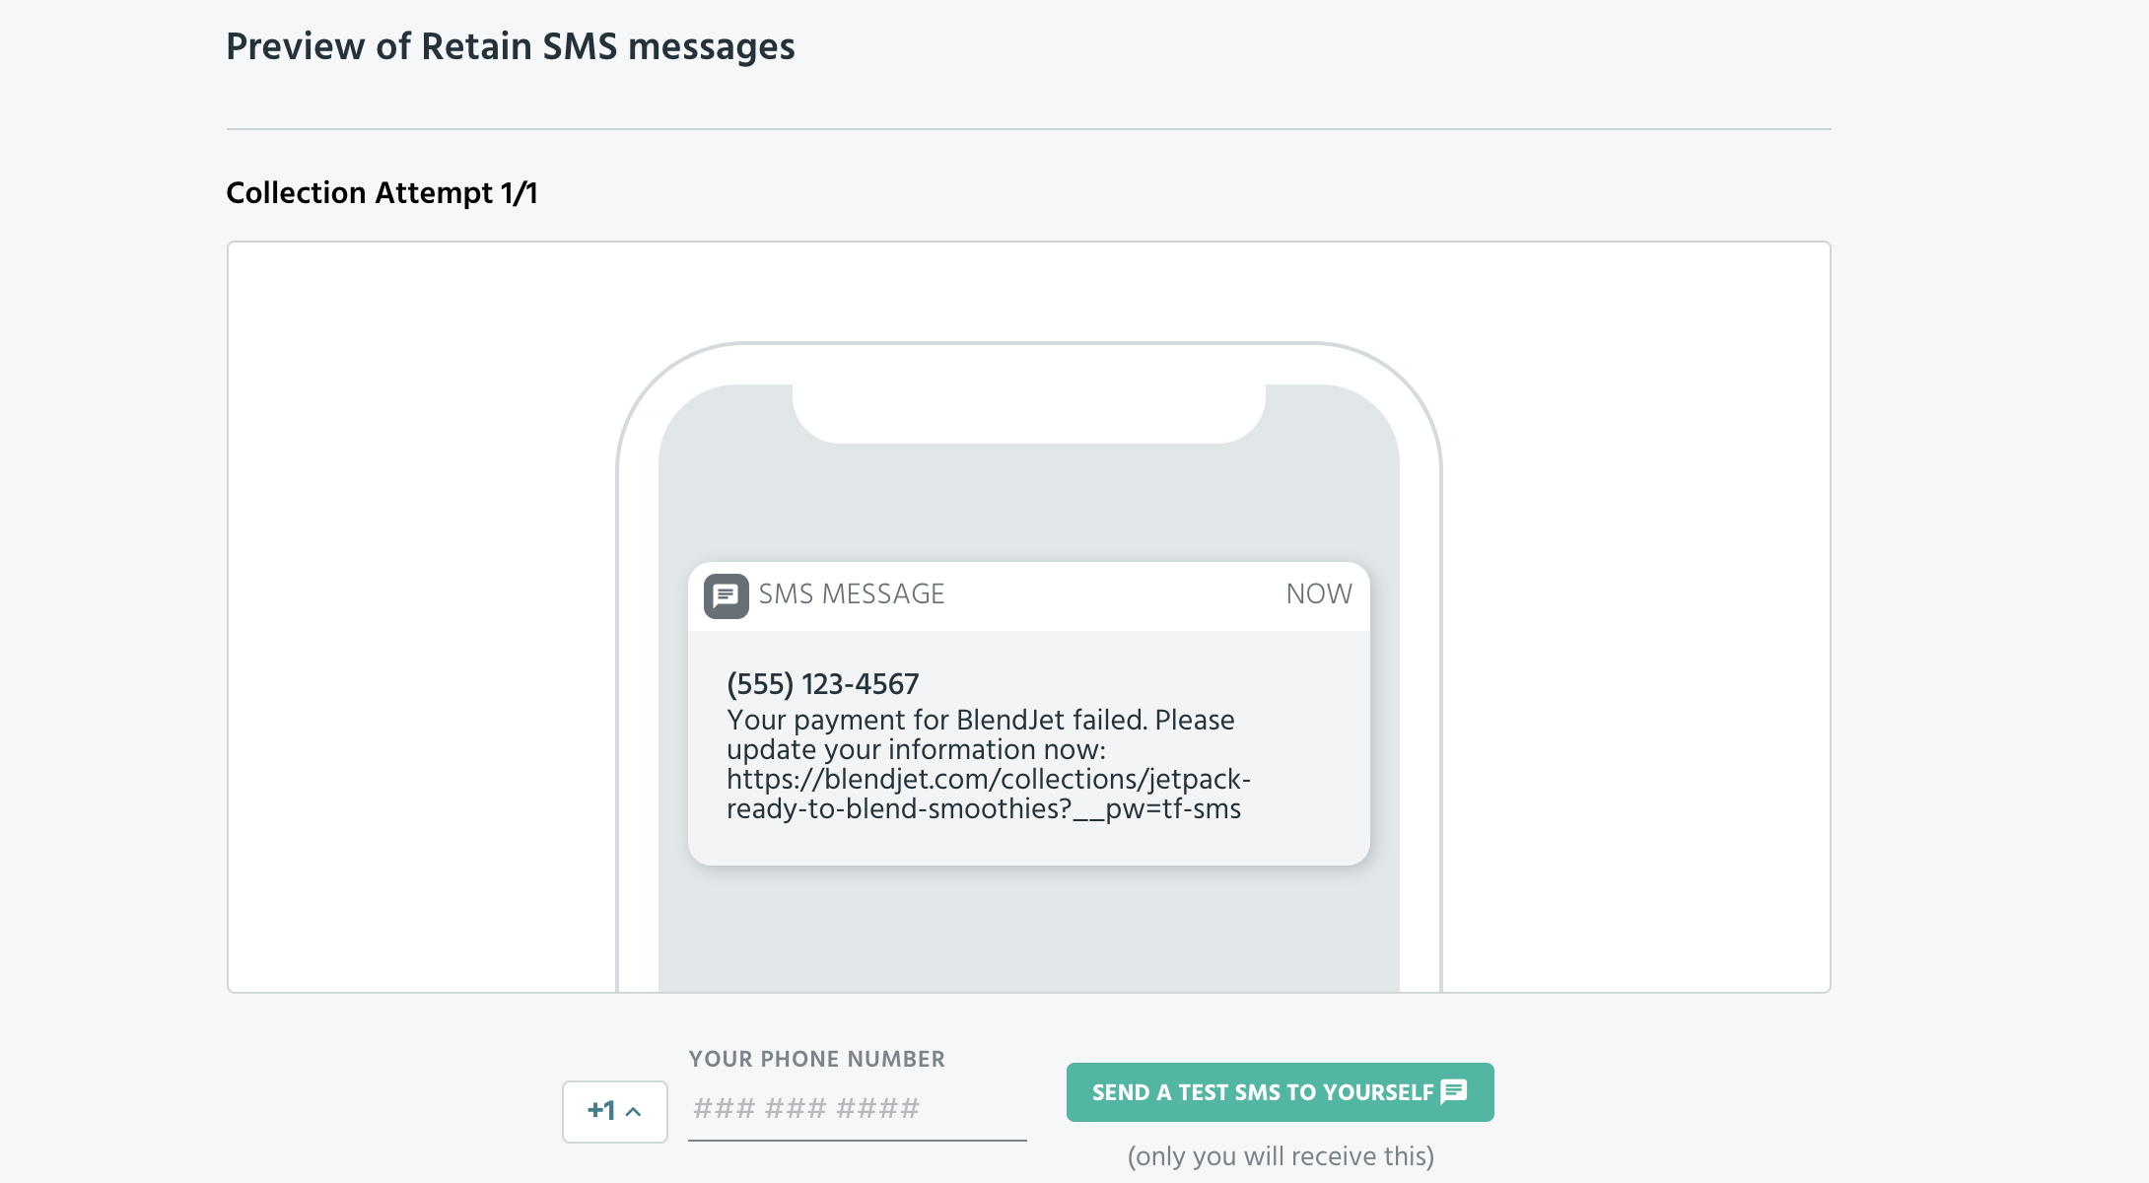The image size is (2149, 1183).
Task: Focus the Your Phone Number input field
Action: click(x=858, y=1109)
